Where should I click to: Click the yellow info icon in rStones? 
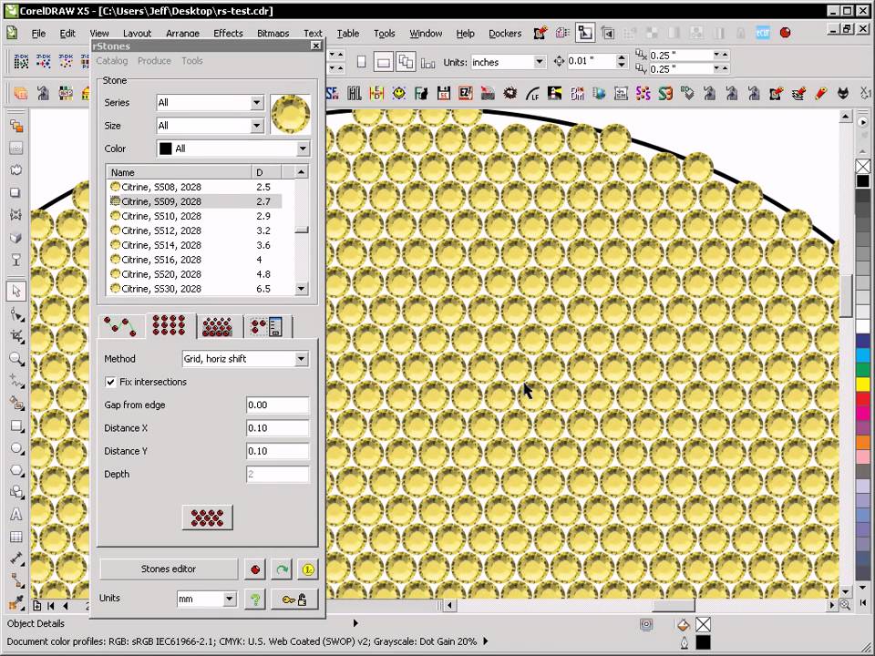click(308, 569)
